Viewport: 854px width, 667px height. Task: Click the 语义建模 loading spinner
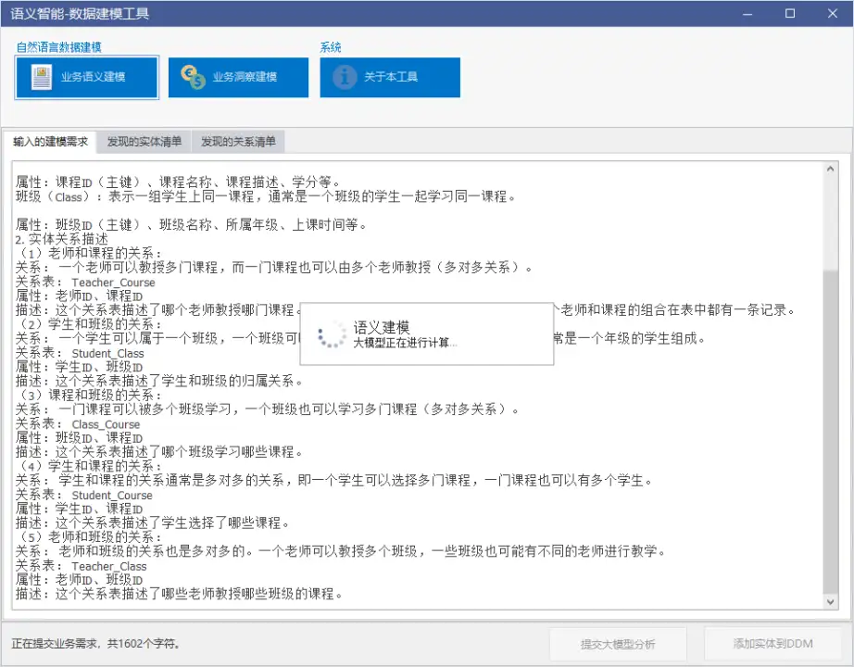[332, 334]
